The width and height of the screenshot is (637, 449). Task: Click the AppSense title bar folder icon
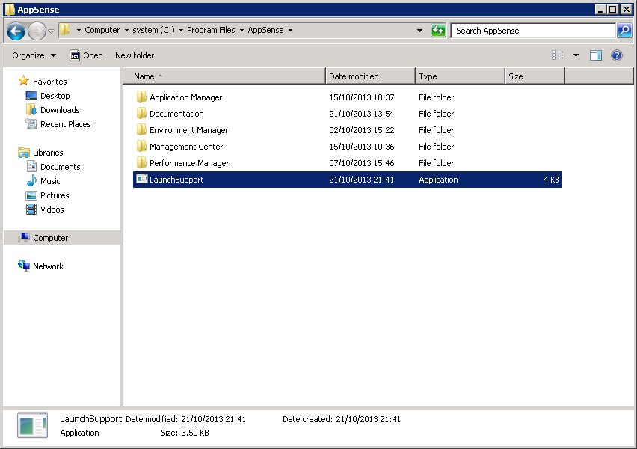10,9
